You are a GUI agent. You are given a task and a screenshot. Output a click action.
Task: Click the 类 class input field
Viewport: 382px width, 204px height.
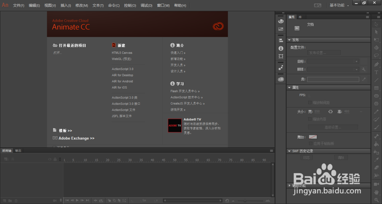click(x=333, y=79)
